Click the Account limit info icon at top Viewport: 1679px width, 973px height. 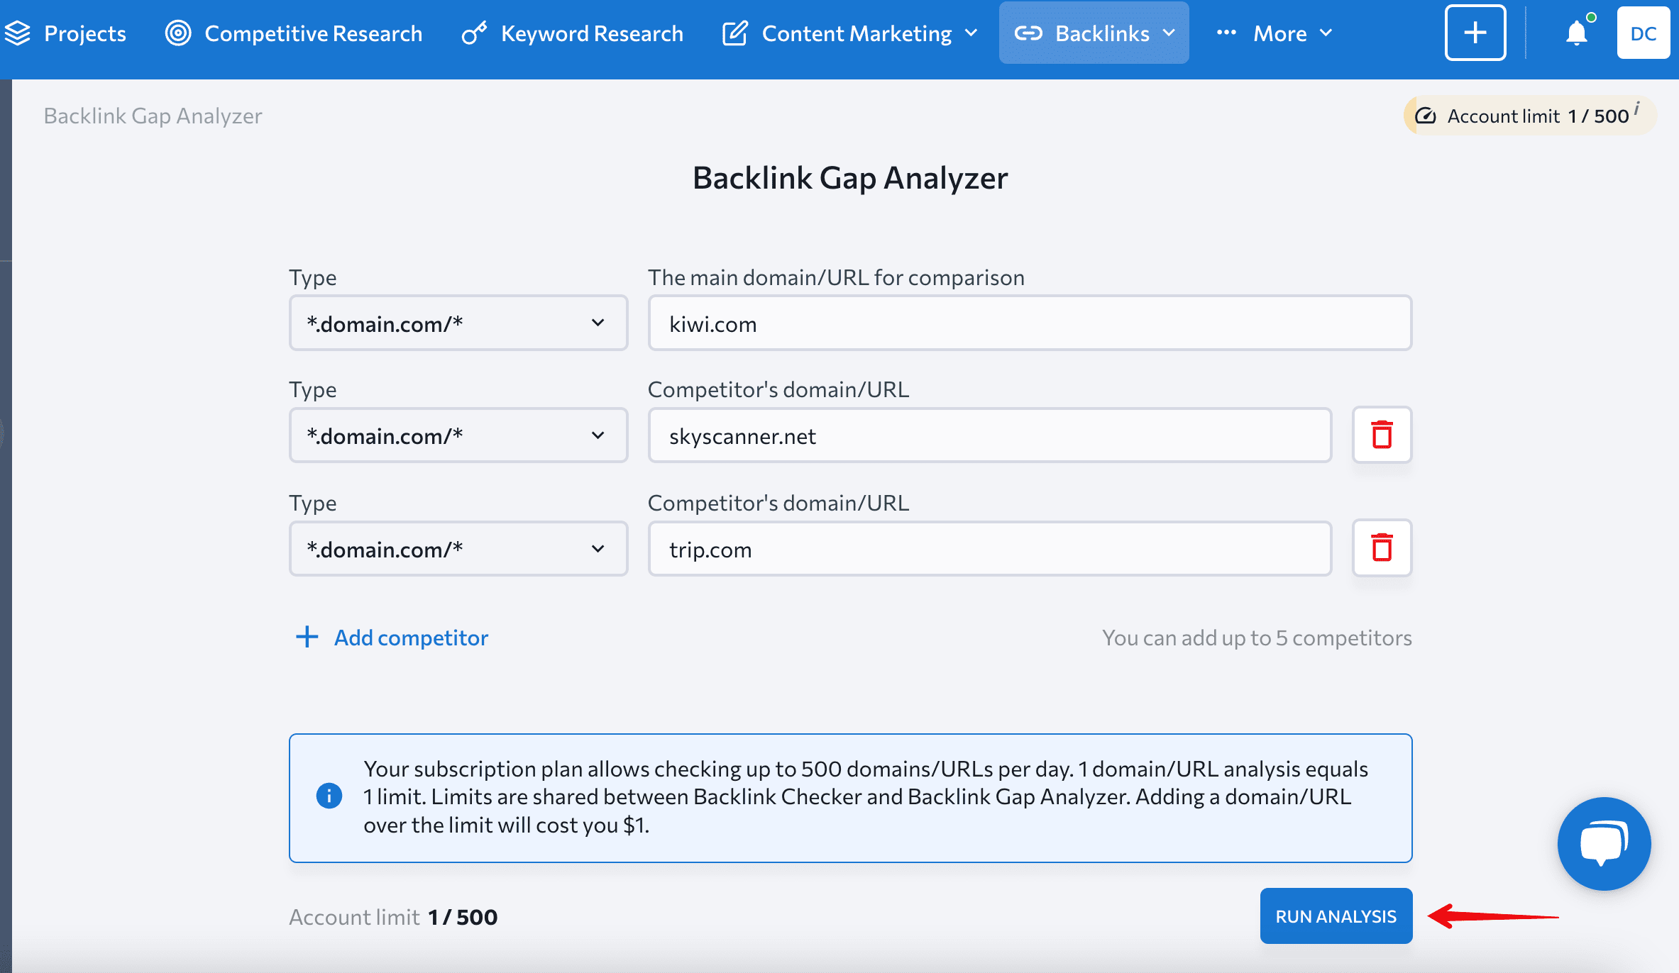(1637, 109)
